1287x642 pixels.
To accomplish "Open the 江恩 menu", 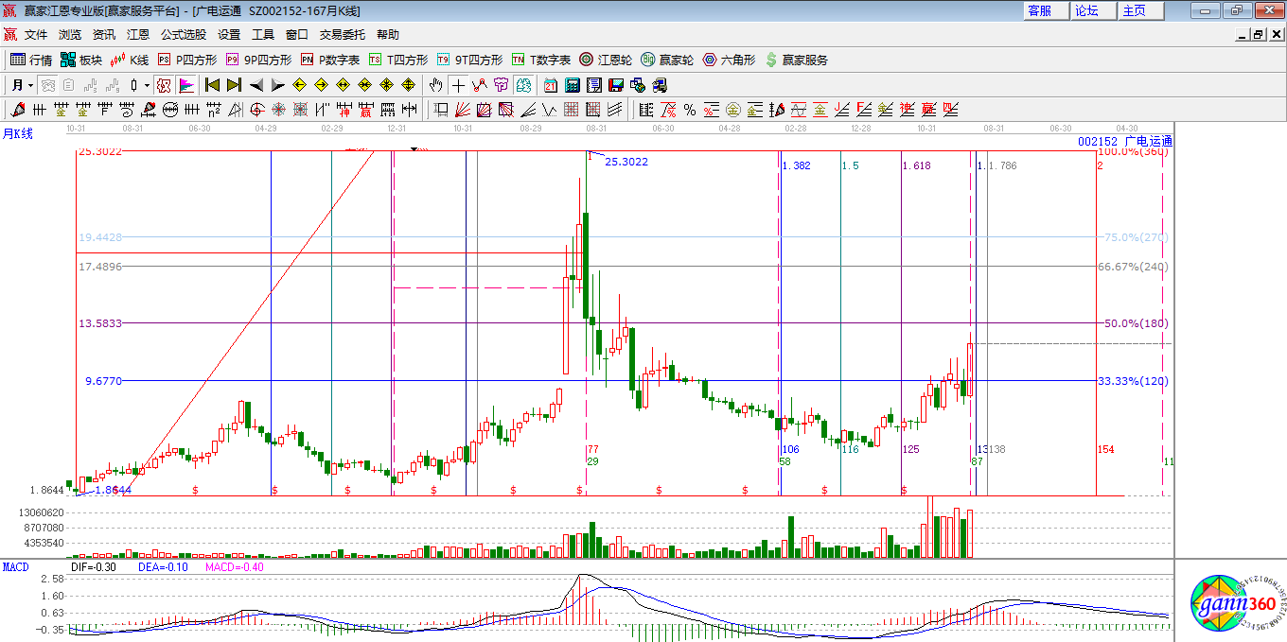I will 138,34.
